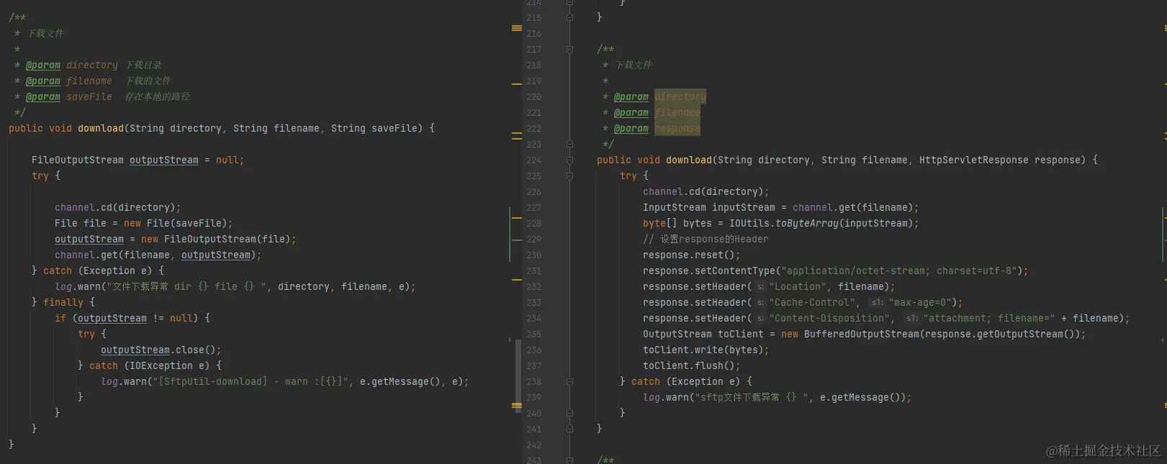Click the fold end marker at line 240
This screenshot has height=464, width=1167.
coord(569,414)
